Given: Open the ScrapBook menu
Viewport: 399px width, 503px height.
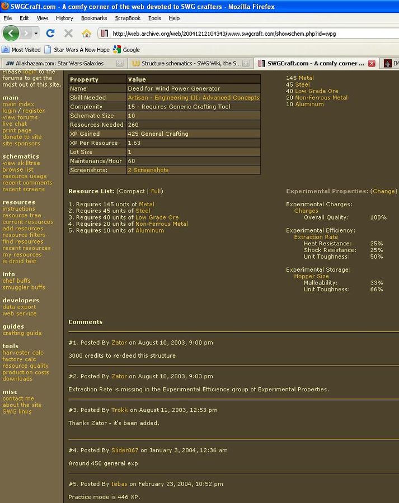Looking at the screenshot, I should coord(128,18).
